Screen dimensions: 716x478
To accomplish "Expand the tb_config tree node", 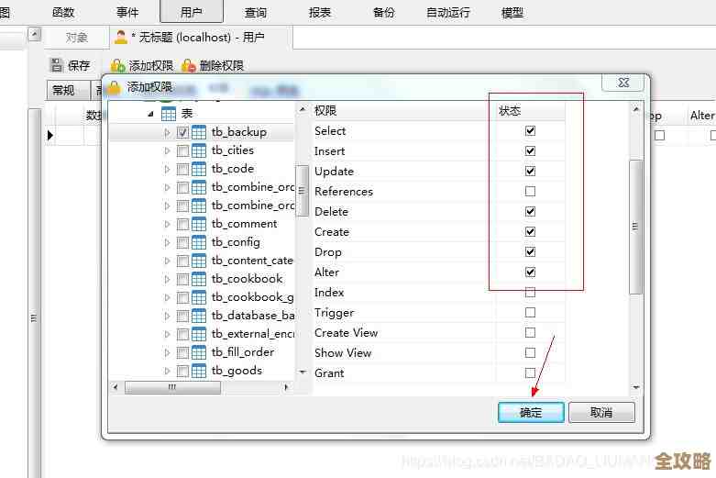I will pos(167,242).
